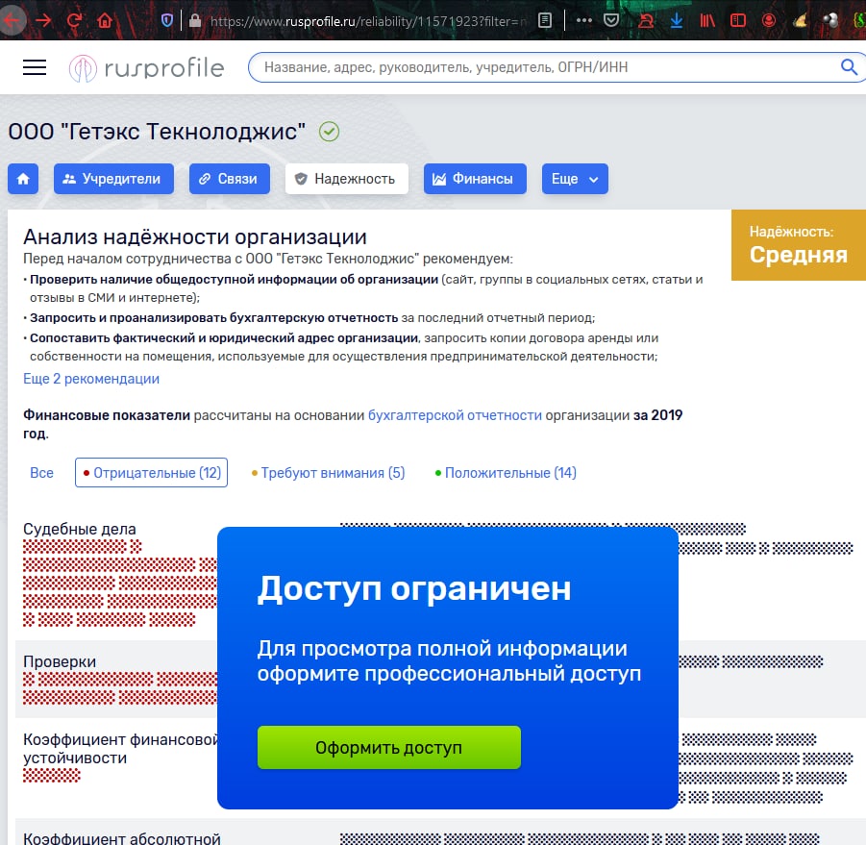Click the Надёжность: Средняя badge
This screenshot has height=845, width=866.
(x=799, y=245)
